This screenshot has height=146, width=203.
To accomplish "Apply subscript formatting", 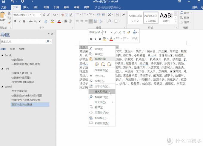I will (x=35, y=21).
